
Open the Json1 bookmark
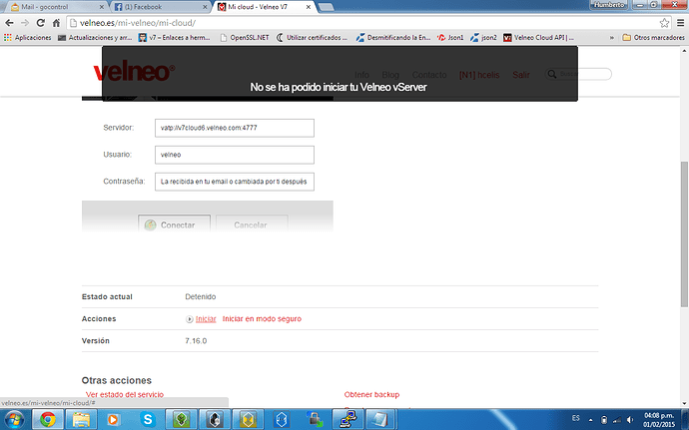(450, 38)
